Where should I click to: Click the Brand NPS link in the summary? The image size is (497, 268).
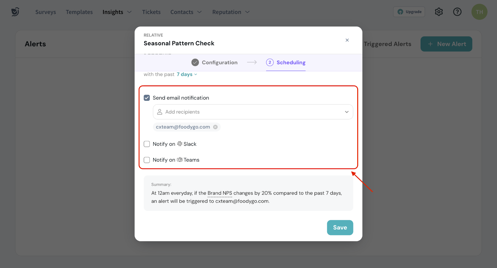pos(220,193)
